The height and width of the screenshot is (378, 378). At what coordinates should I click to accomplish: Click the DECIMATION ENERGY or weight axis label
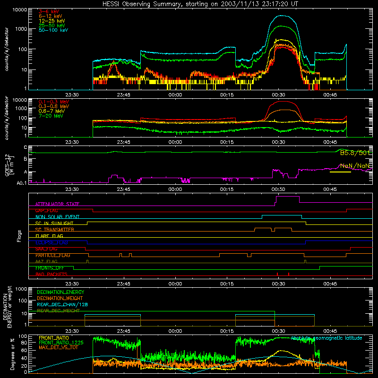click(x=7, y=307)
